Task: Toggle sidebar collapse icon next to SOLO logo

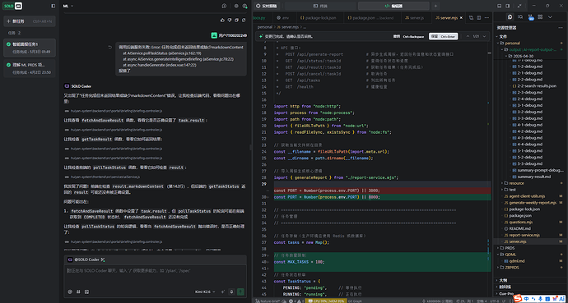Action: pos(54,6)
